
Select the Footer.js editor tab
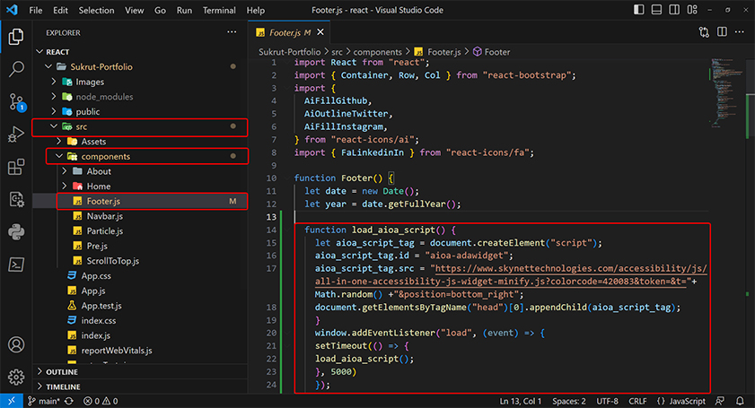click(x=289, y=32)
